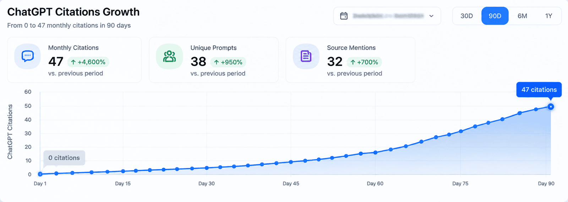The image size is (568, 202).
Task: Click the Day 15 axis label
Action: (x=123, y=183)
